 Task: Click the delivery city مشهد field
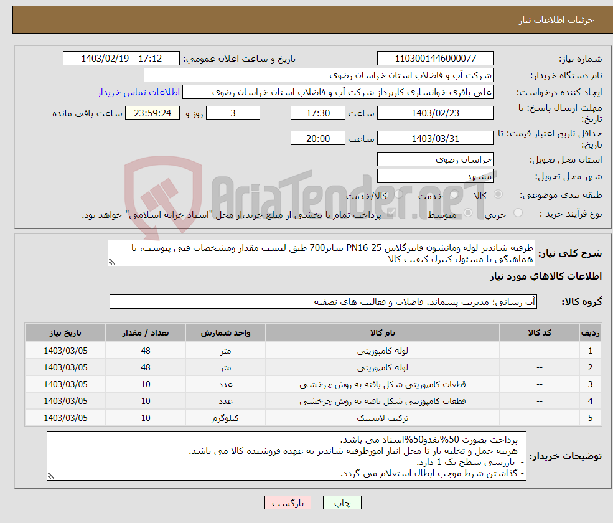(x=435, y=176)
